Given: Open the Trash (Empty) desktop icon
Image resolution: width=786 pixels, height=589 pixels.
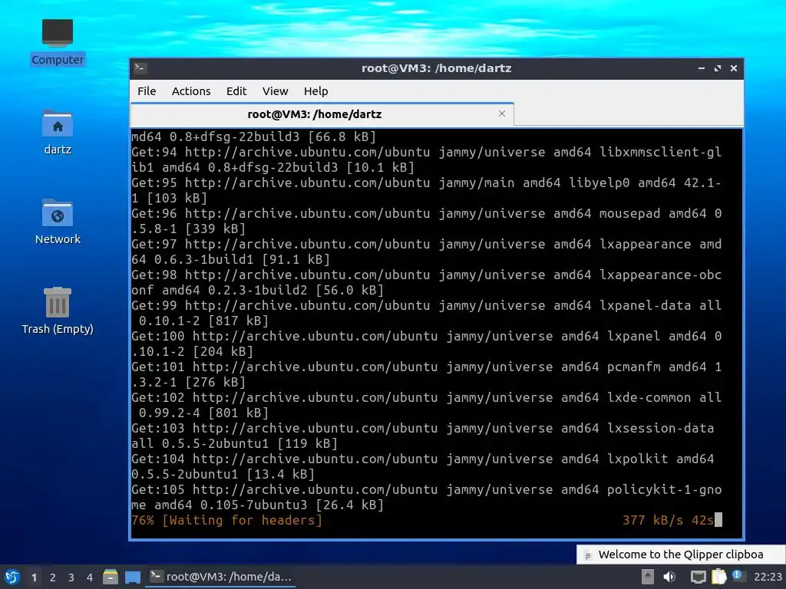Looking at the screenshot, I should coord(57,311).
